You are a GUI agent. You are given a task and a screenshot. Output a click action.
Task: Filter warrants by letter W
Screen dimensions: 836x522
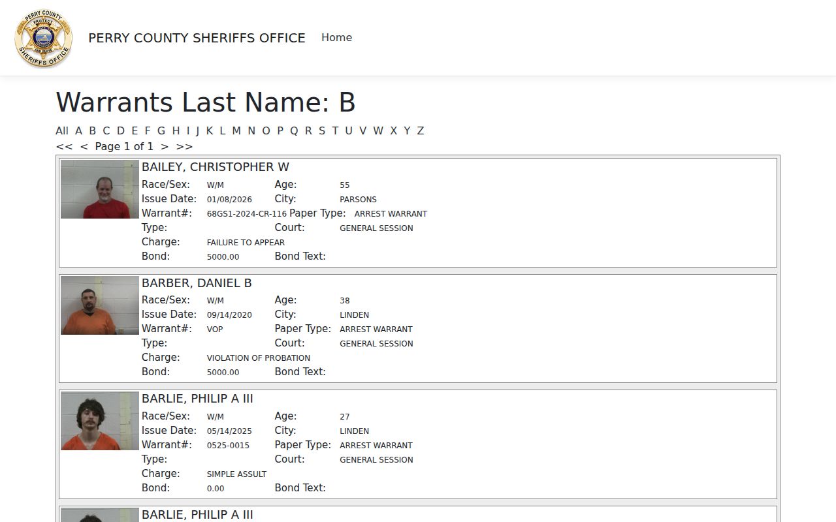[x=378, y=130]
